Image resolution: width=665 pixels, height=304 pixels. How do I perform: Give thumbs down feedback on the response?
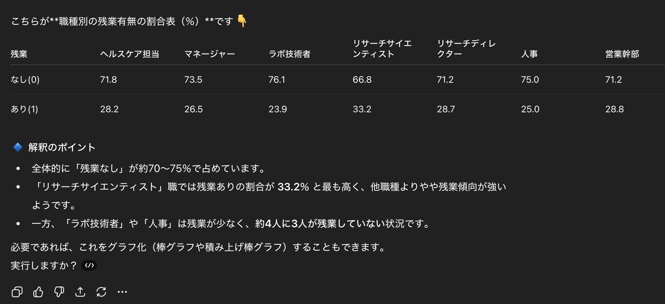point(59,292)
